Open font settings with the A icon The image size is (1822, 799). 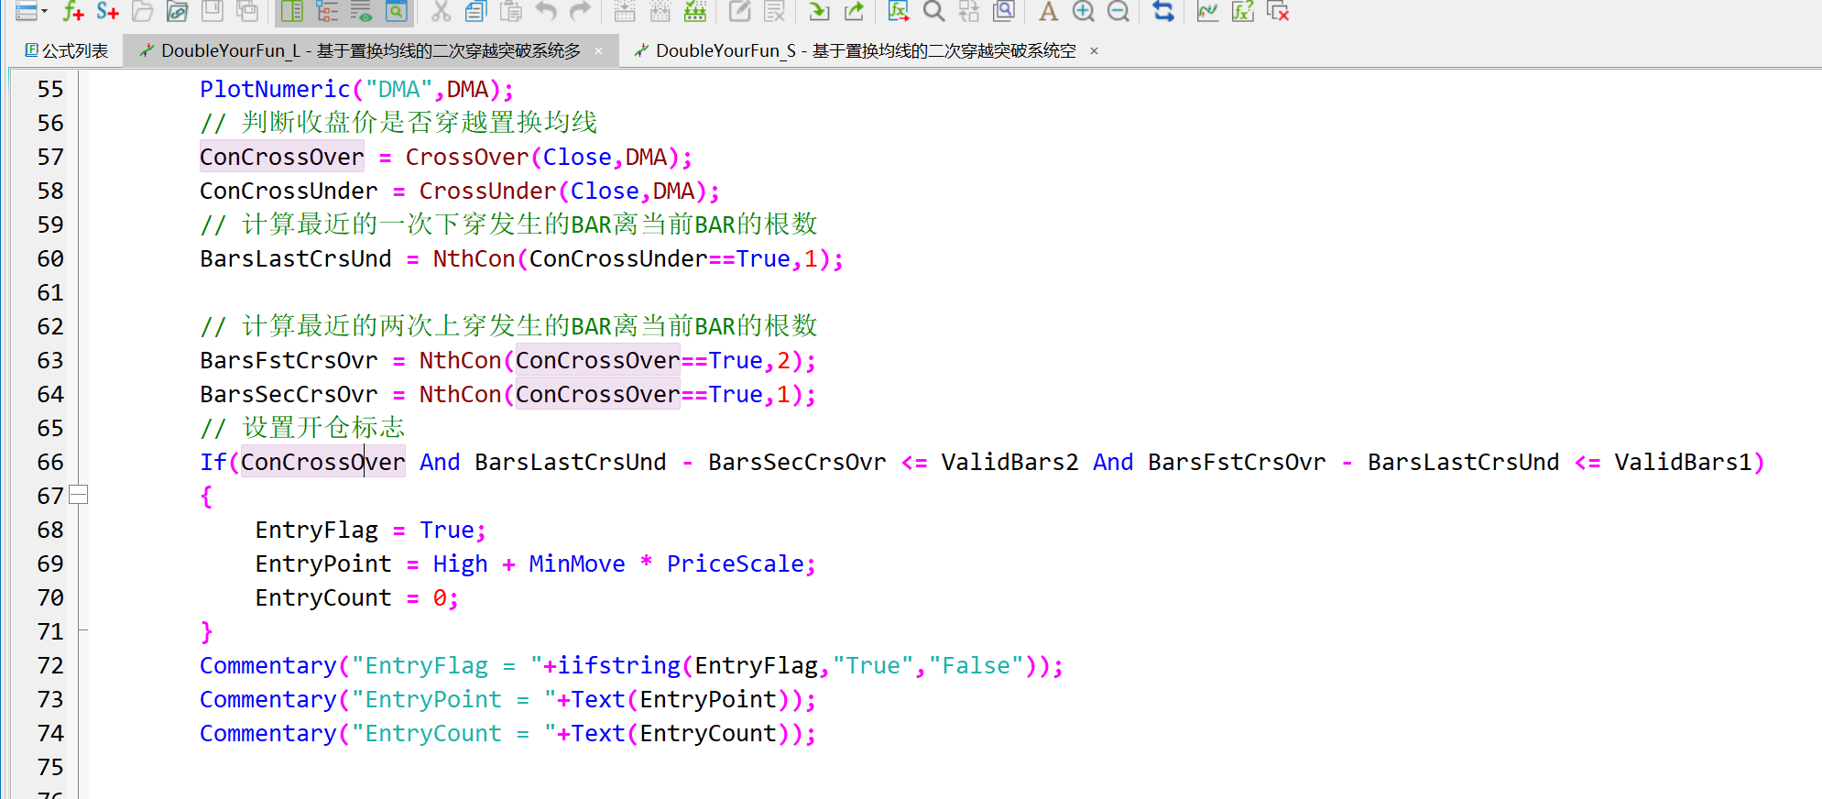[x=1048, y=11]
